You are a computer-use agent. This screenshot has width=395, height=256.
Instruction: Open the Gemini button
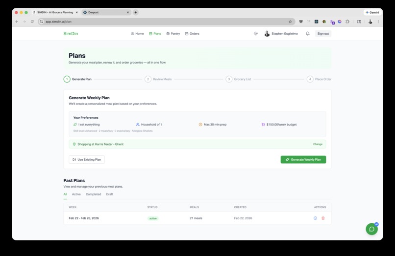(372, 12)
